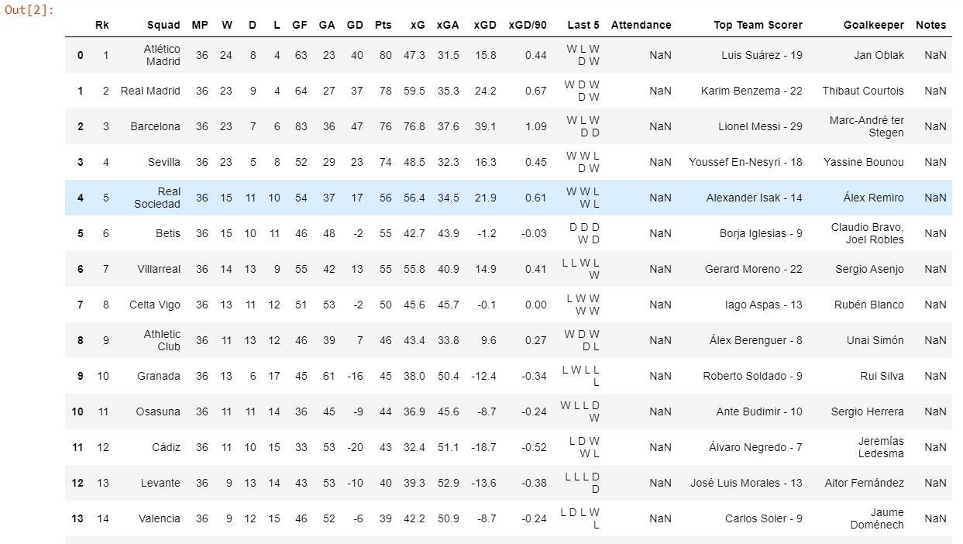Click row index 13 for Valencia

77,518
